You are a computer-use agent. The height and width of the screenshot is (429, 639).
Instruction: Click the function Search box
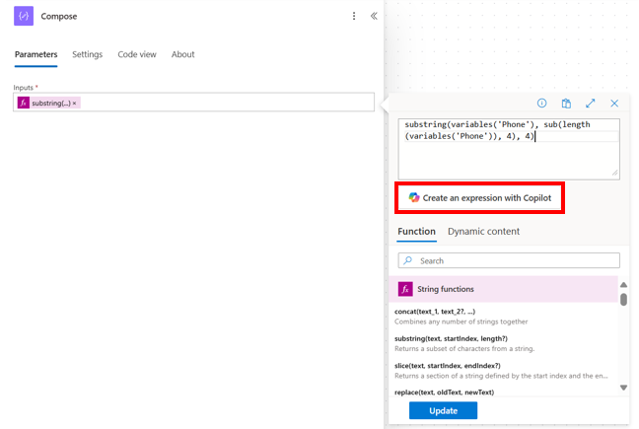click(509, 260)
